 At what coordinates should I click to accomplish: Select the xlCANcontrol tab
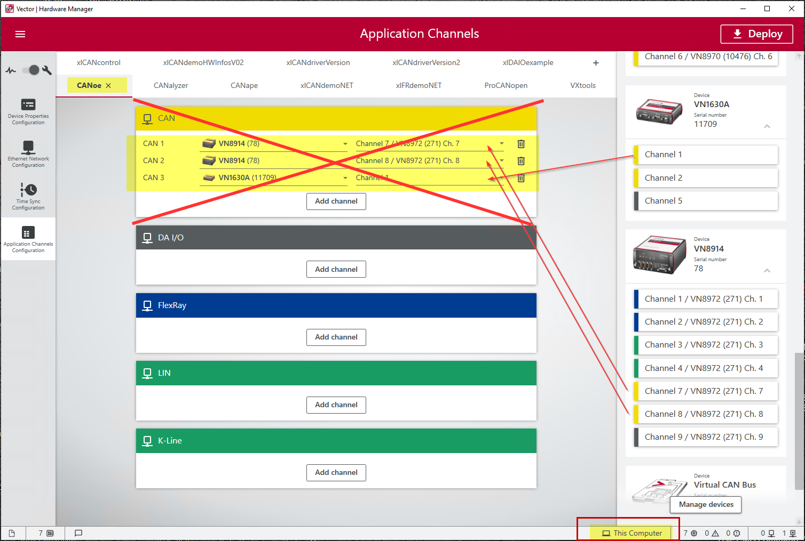(x=99, y=62)
